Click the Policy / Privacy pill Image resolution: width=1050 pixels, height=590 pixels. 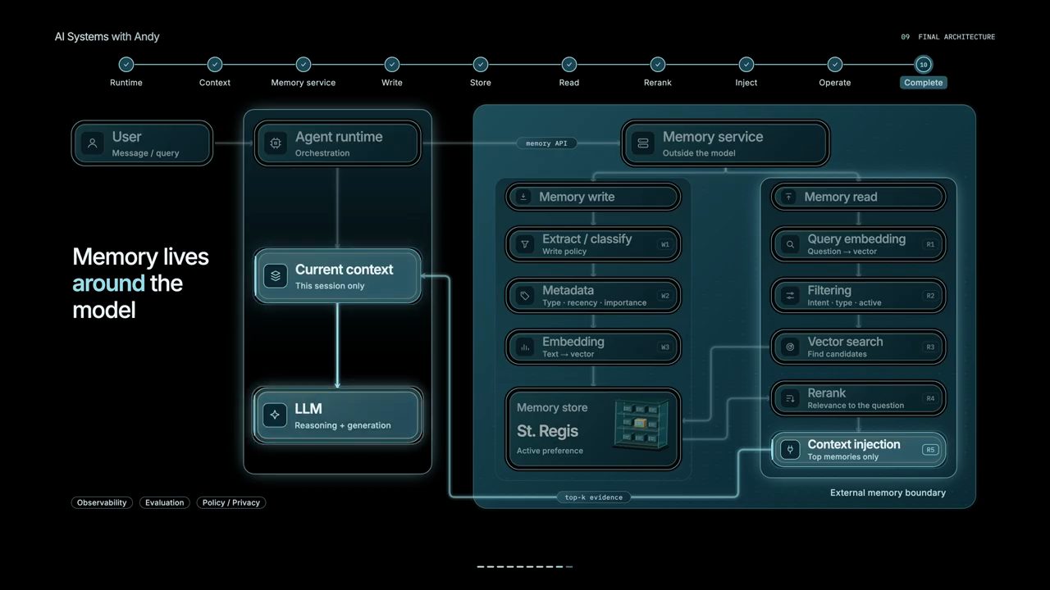tap(231, 502)
